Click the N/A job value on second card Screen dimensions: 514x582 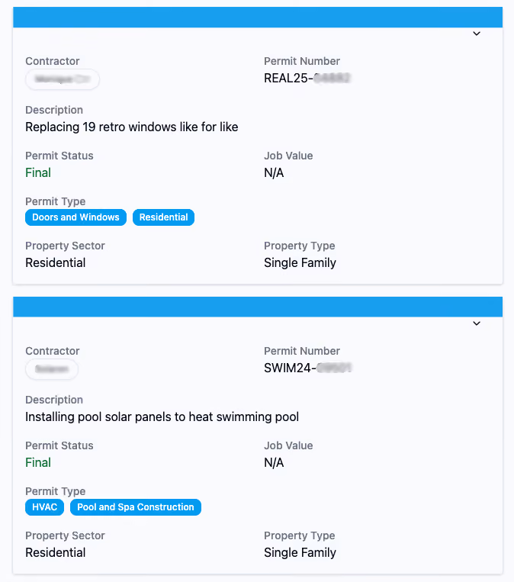274,462
